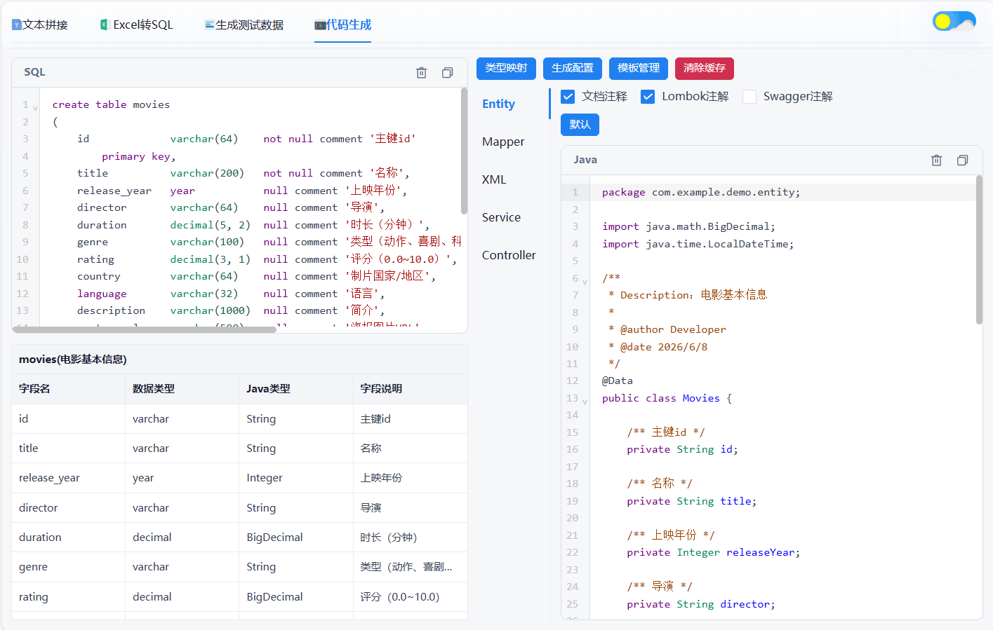Toggle the light/dark theme switch
The width and height of the screenshot is (993, 630).
tap(954, 21)
